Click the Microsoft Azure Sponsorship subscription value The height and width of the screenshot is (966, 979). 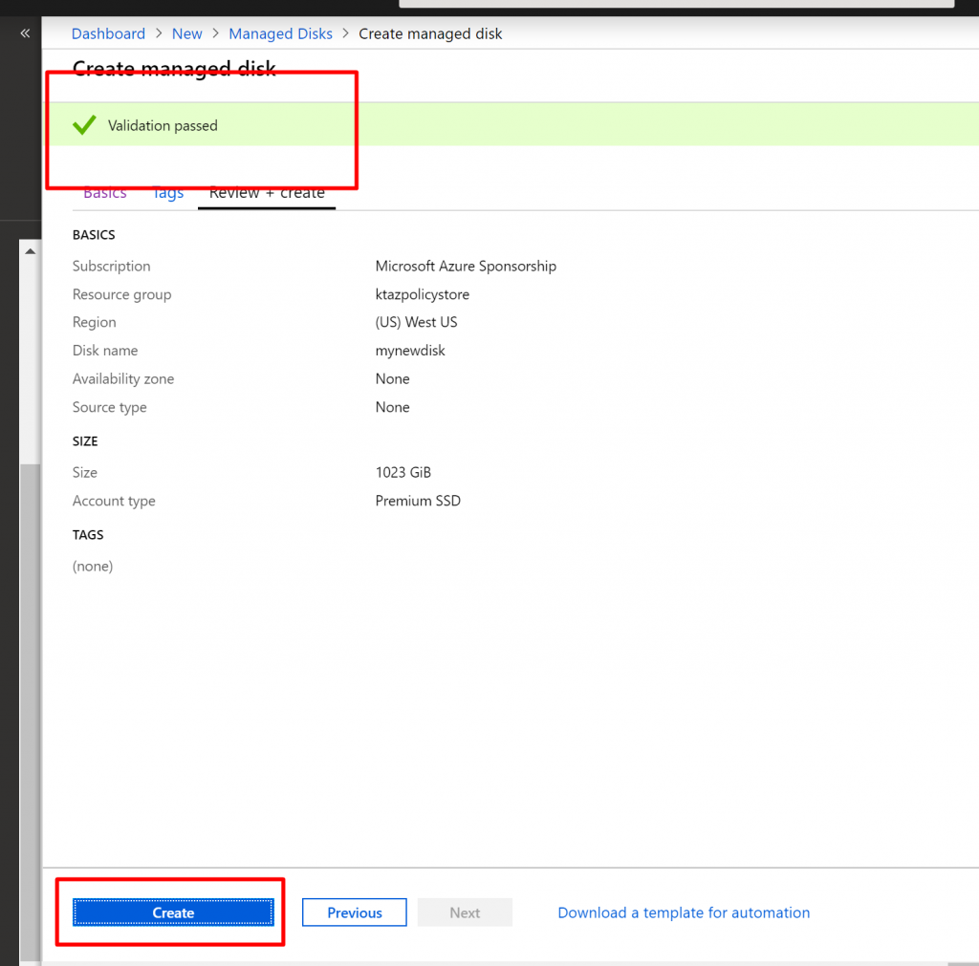pyautogui.click(x=466, y=267)
